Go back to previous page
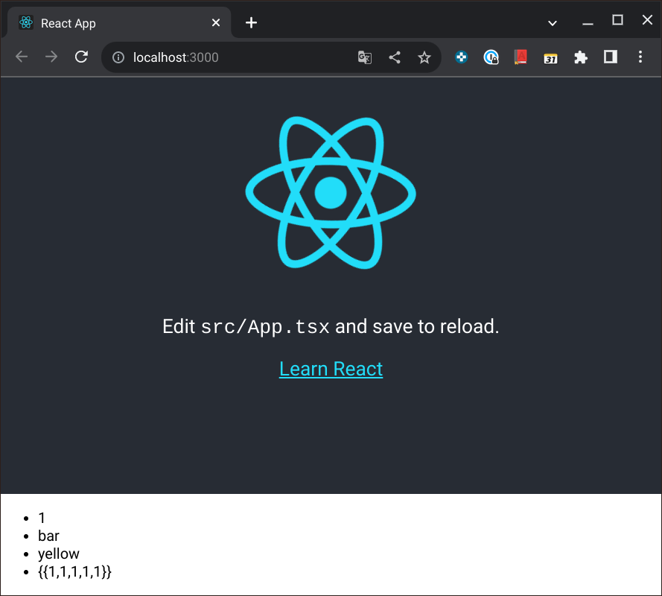Viewport: 662px width, 596px height. coord(22,57)
